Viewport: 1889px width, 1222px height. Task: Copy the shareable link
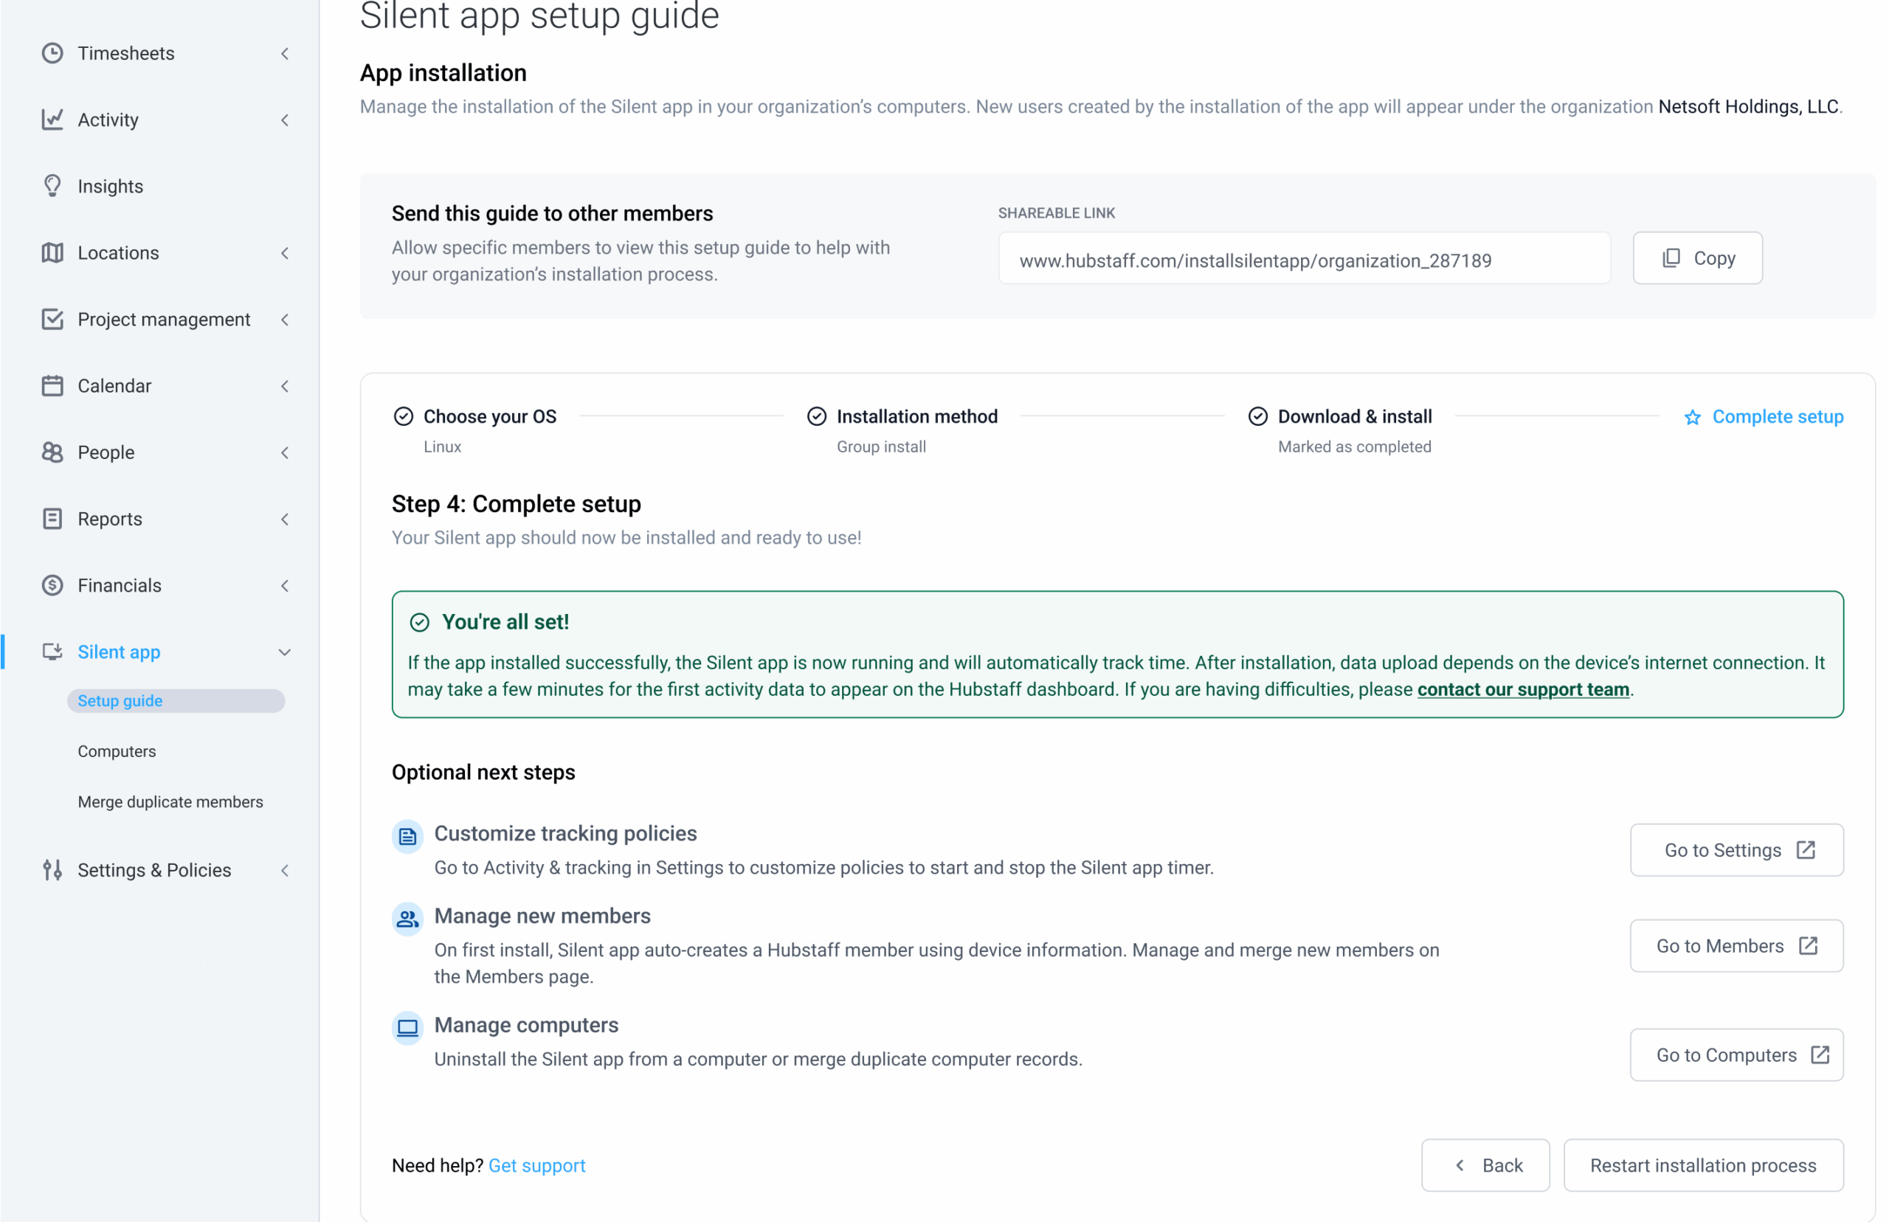pos(1697,258)
